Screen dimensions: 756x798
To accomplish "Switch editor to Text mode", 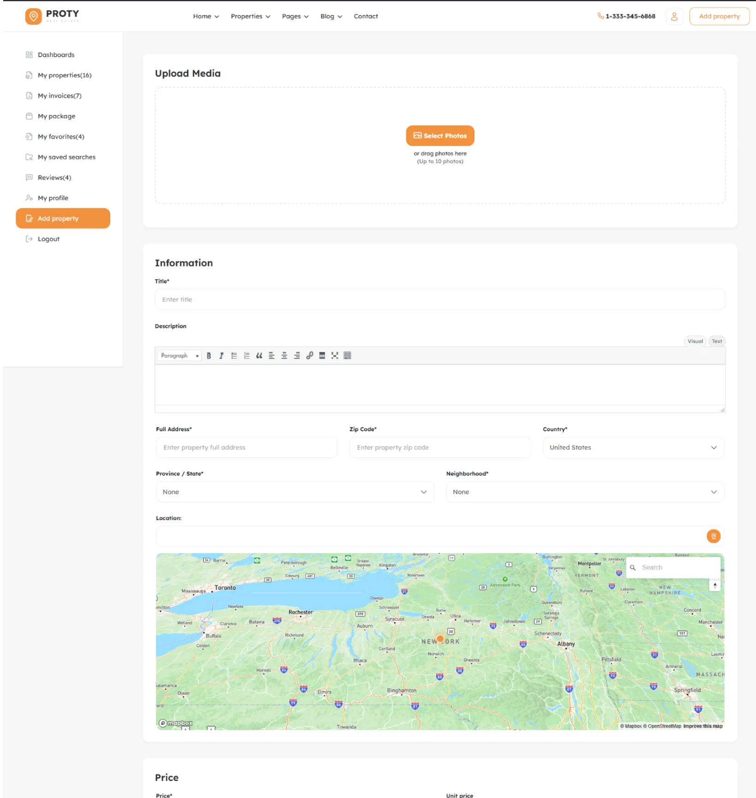I will point(716,341).
